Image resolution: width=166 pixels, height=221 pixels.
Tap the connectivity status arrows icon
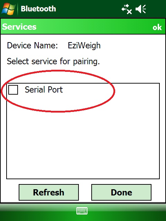pos(127,9)
